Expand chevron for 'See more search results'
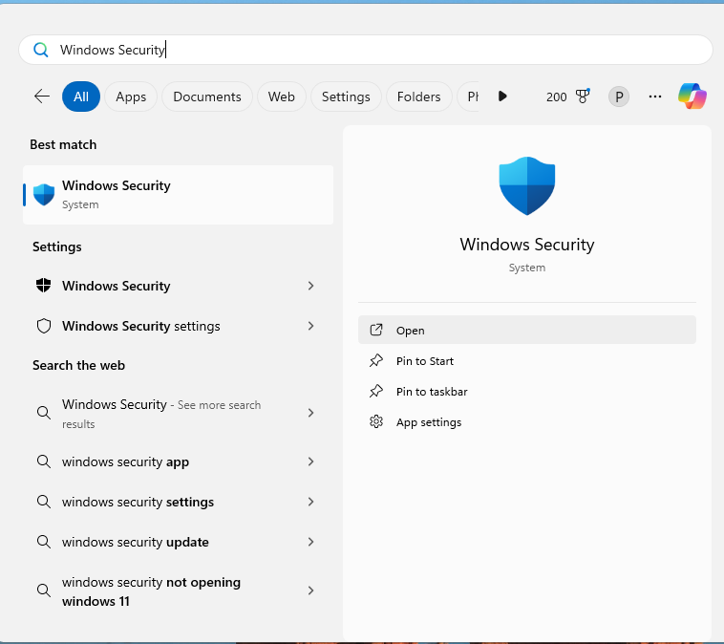Image resolution: width=724 pixels, height=644 pixels. (310, 413)
